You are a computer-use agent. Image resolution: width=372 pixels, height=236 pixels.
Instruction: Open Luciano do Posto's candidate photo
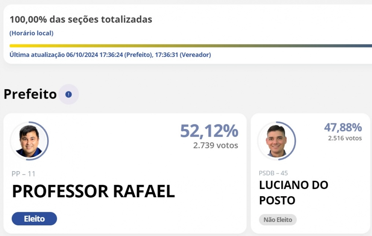tap(276, 141)
